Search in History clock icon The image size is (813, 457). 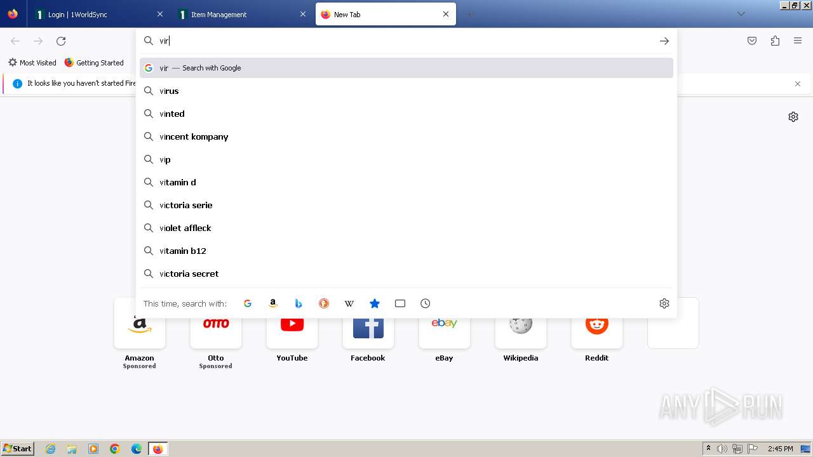click(x=426, y=303)
